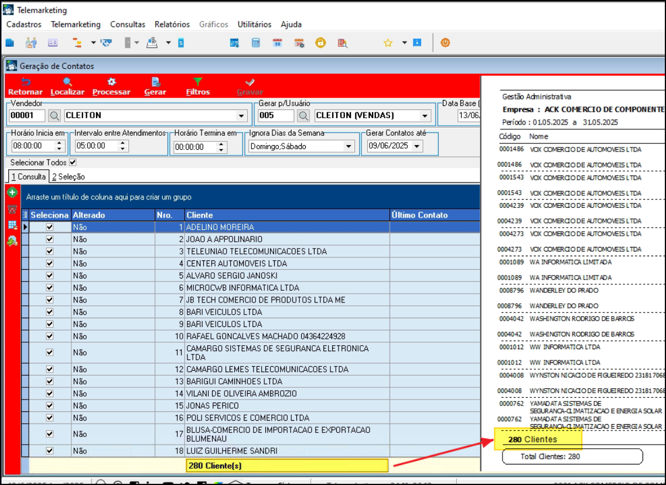Uncheck the box for ADELINO MOREIRA row

[x=50, y=227]
